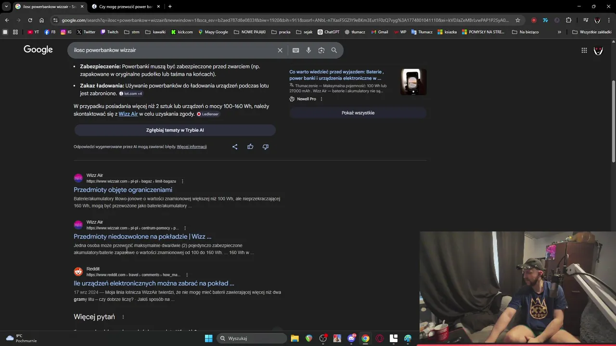Screen dimensions: 616x346
Task: Open the Mapy Google bookmark
Action: click(212, 32)
